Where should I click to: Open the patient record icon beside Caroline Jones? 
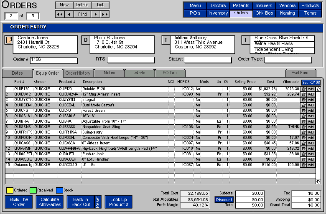click(x=9, y=40)
